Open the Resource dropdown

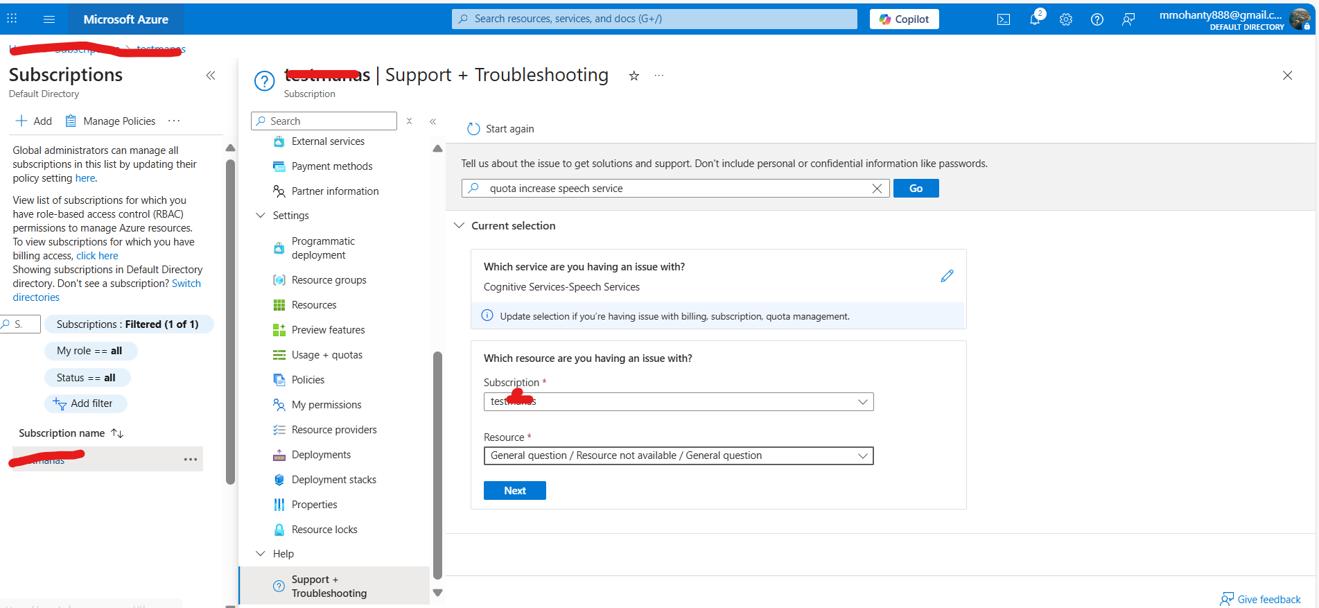coord(679,455)
